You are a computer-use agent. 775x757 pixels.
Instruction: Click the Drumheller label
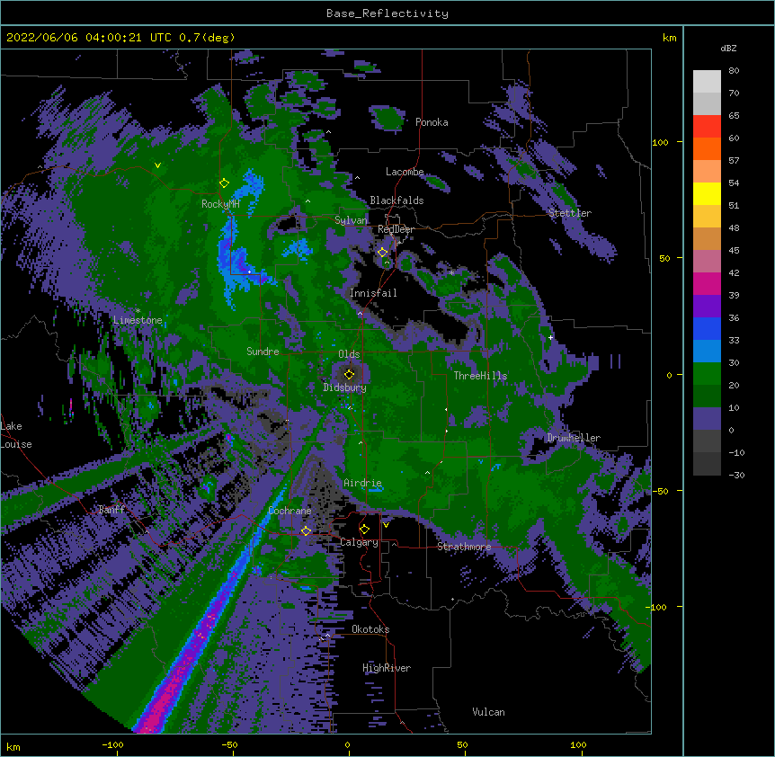[574, 438]
